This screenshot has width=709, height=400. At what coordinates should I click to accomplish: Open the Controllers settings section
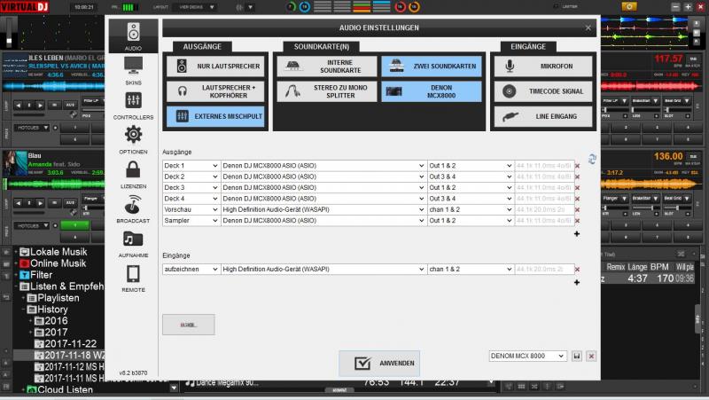pos(133,105)
